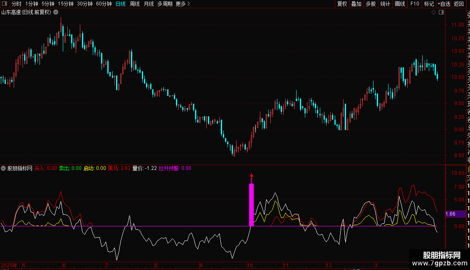
Task: Click the 返回 back button
Action: point(459,4)
